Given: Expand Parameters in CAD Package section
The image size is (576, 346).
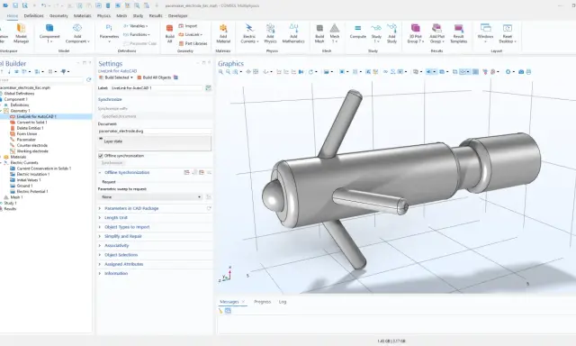Looking at the screenshot, I should (x=131, y=208).
